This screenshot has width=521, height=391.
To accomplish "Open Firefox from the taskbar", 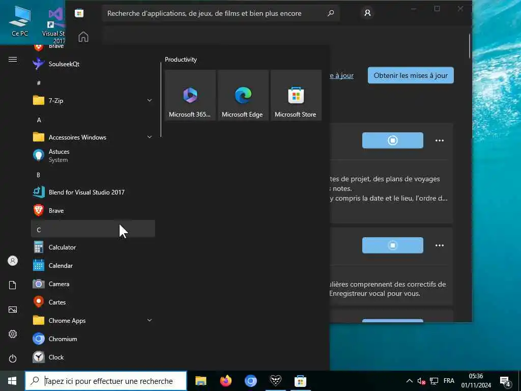I will (x=225, y=381).
